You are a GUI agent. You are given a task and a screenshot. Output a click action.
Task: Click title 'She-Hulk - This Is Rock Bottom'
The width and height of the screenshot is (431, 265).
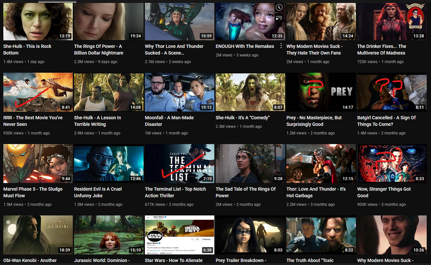(27, 50)
